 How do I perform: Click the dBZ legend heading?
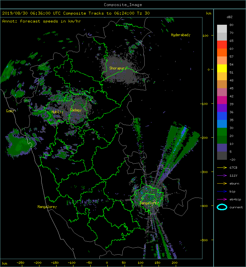point(229,17)
